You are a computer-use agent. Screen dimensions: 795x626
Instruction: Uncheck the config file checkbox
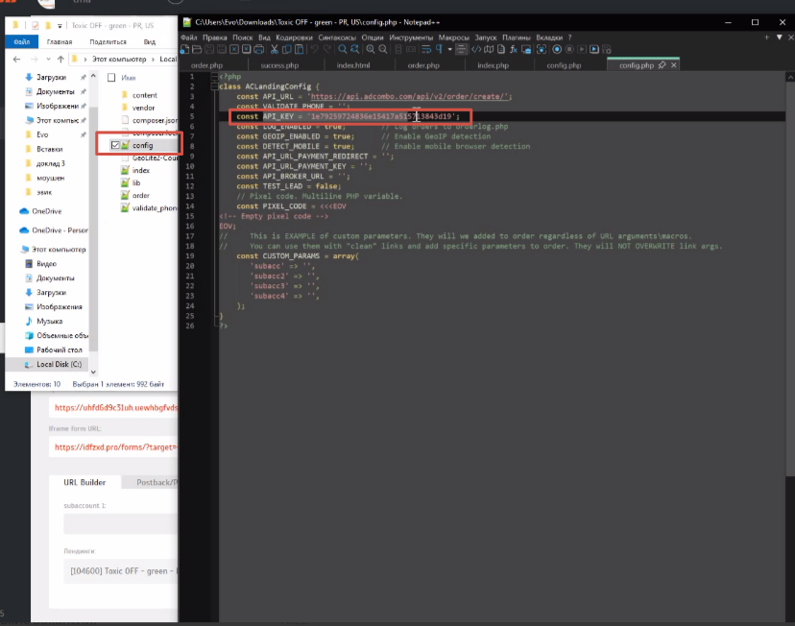click(x=116, y=145)
